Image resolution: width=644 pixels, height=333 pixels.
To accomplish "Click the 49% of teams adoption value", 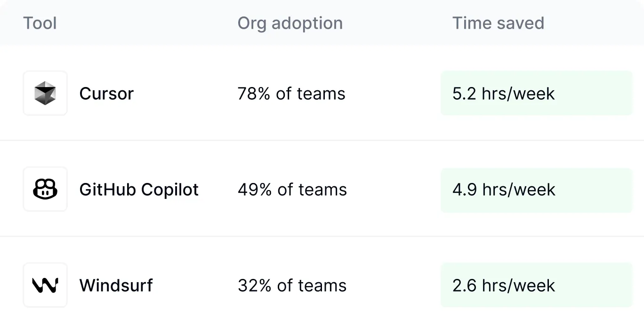I will [292, 190].
